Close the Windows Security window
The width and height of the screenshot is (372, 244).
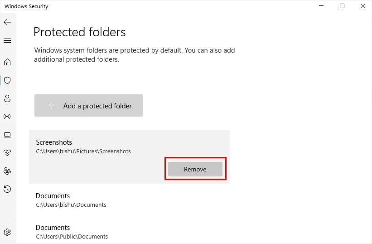362,6
